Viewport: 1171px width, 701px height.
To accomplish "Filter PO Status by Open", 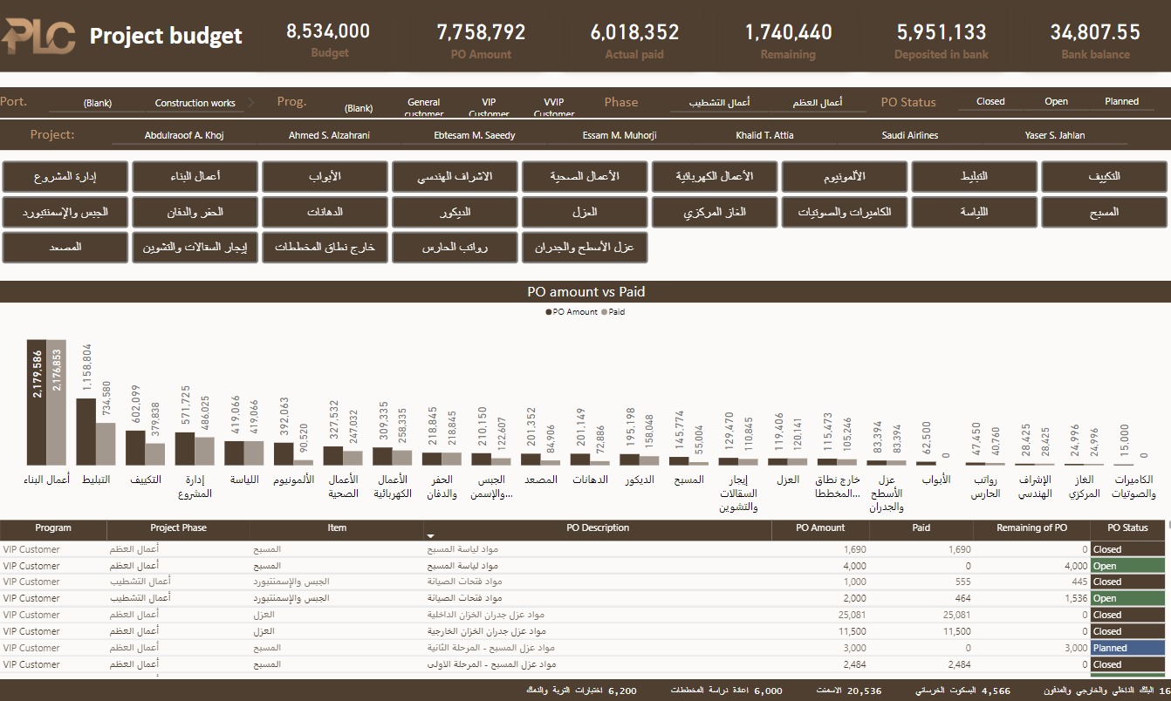I will [1056, 101].
